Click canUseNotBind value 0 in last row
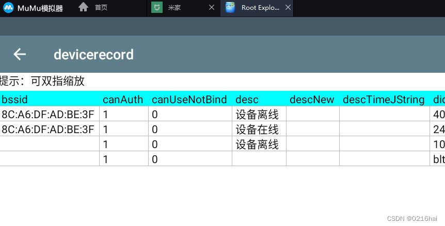Screen dimensions: 445x226 coord(190,159)
